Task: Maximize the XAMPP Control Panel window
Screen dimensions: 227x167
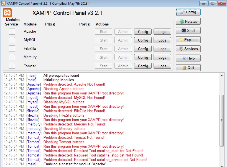Action: (213, 4)
